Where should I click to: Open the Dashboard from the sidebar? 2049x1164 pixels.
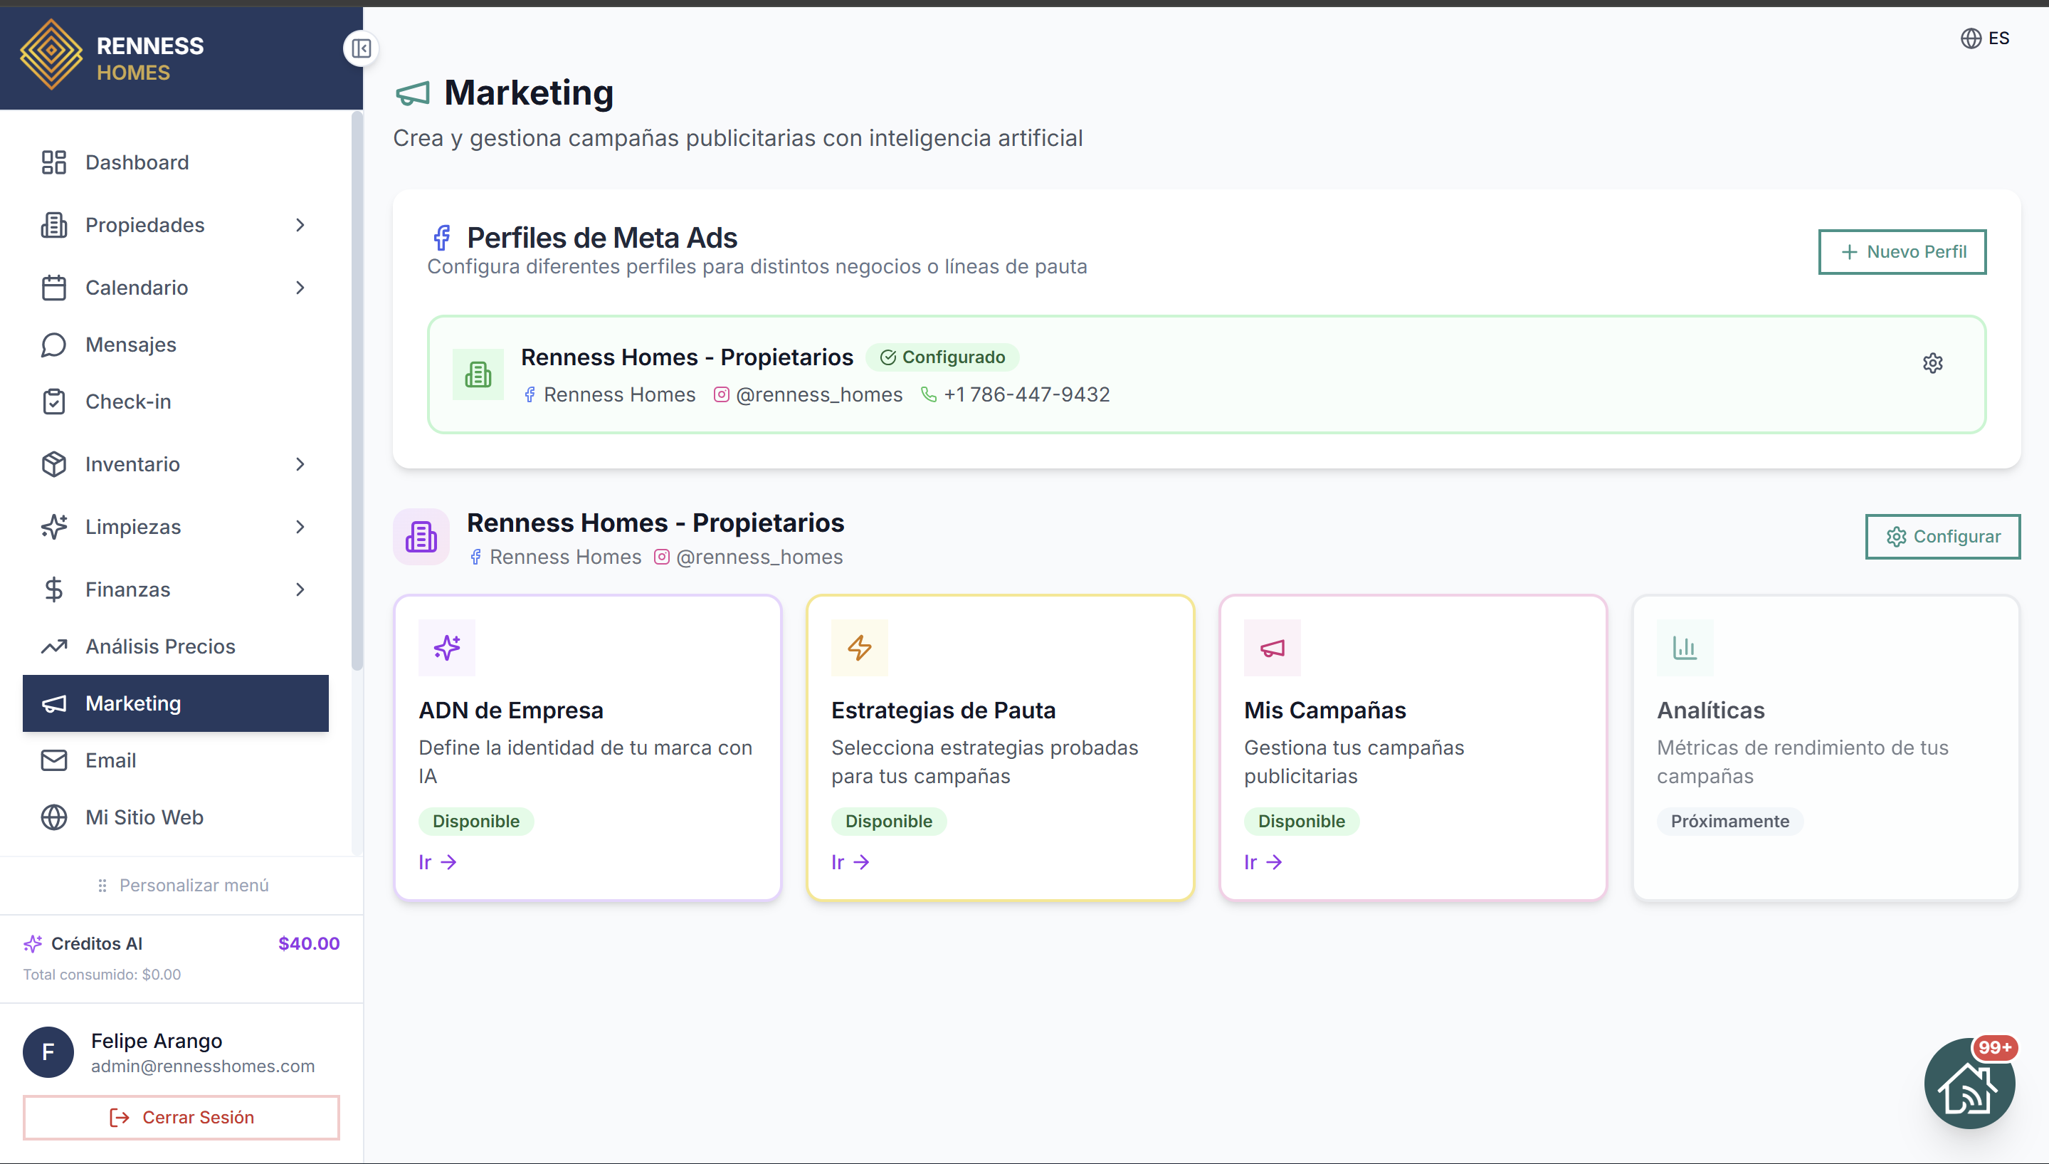tap(137, 162)
